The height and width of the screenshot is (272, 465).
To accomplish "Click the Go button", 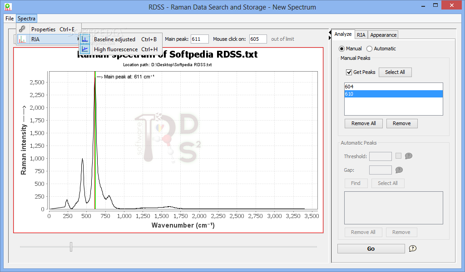I will click(371, 248).
